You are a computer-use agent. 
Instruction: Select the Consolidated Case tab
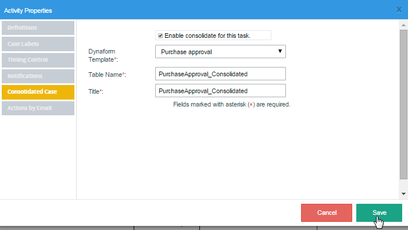pos(38,92)
